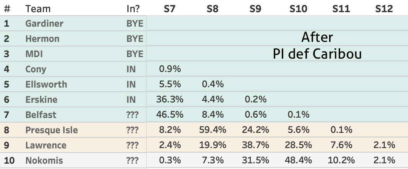Select the MDI team name

33,54
